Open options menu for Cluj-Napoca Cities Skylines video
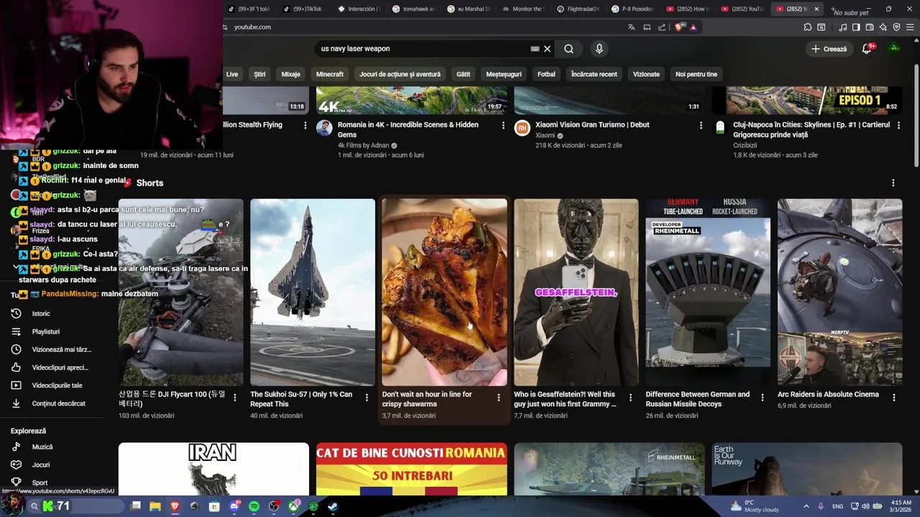 898,125
